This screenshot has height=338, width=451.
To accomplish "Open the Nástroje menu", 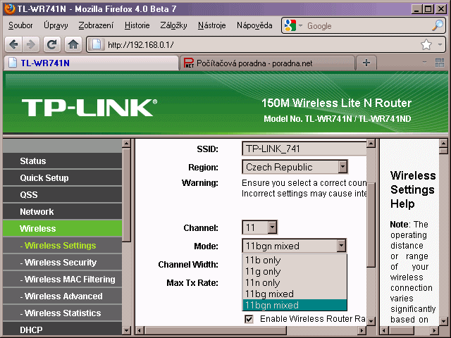I will click(x=211, y=25).
